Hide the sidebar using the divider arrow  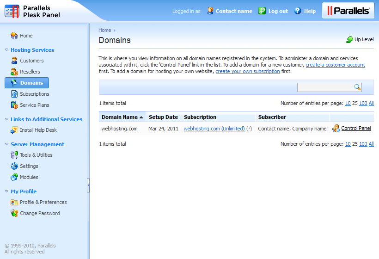click(88, 185)
